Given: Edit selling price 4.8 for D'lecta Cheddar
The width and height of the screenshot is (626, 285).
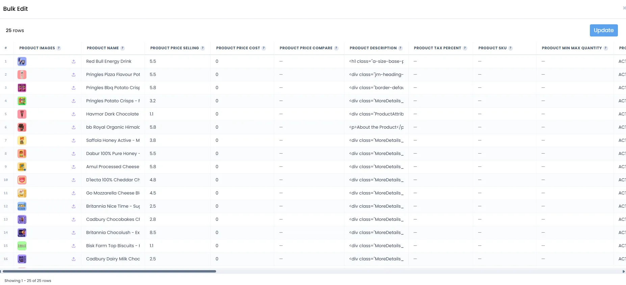Looking at the screenshot, I should [177, 180].
